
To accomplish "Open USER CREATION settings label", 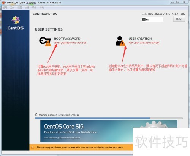I will (140, 39).
